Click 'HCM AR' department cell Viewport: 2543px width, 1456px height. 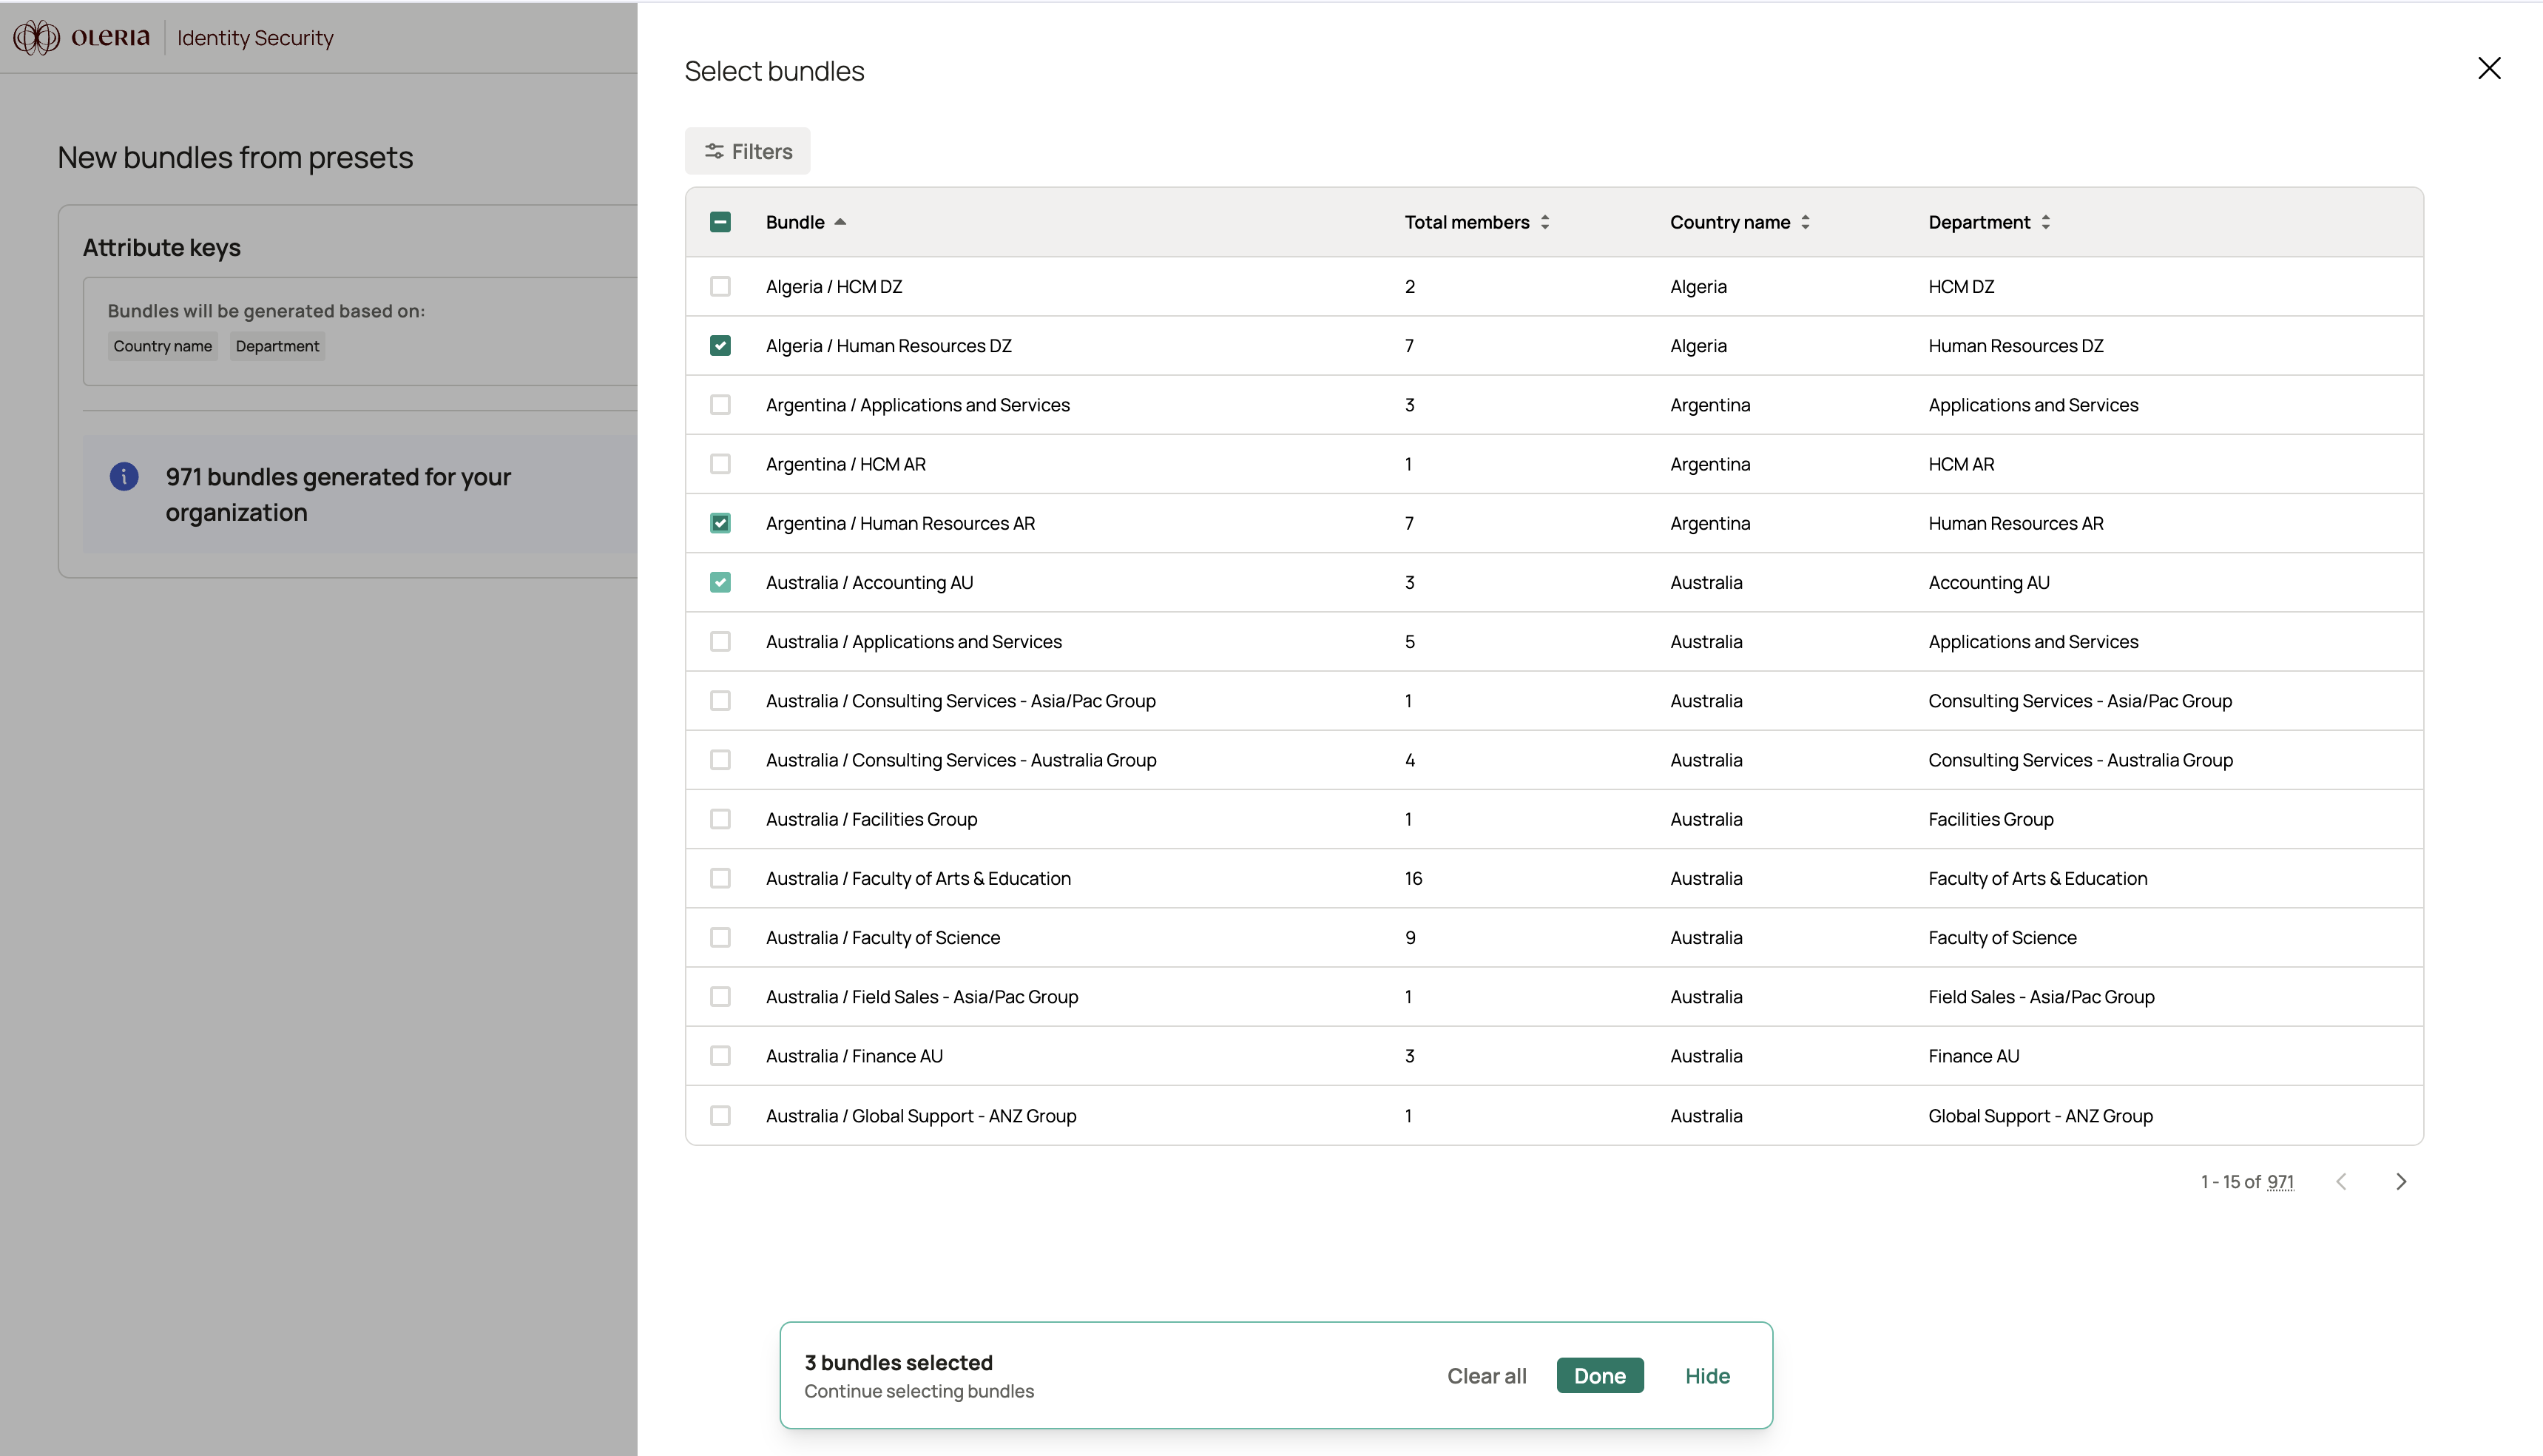[x=1960, y=464]
